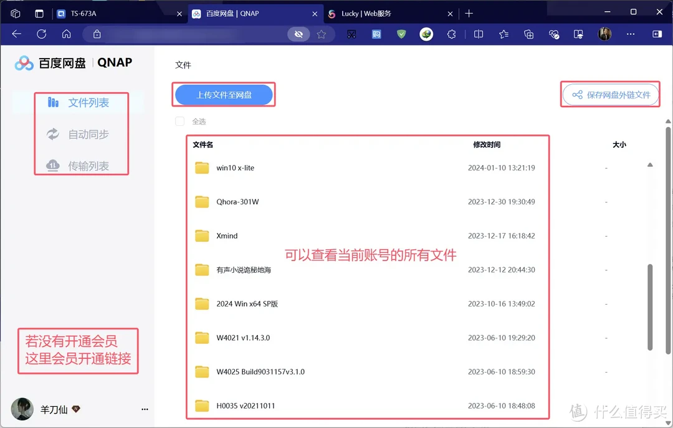Toggle favorite with the star icon in address bar

pos(322,34)
